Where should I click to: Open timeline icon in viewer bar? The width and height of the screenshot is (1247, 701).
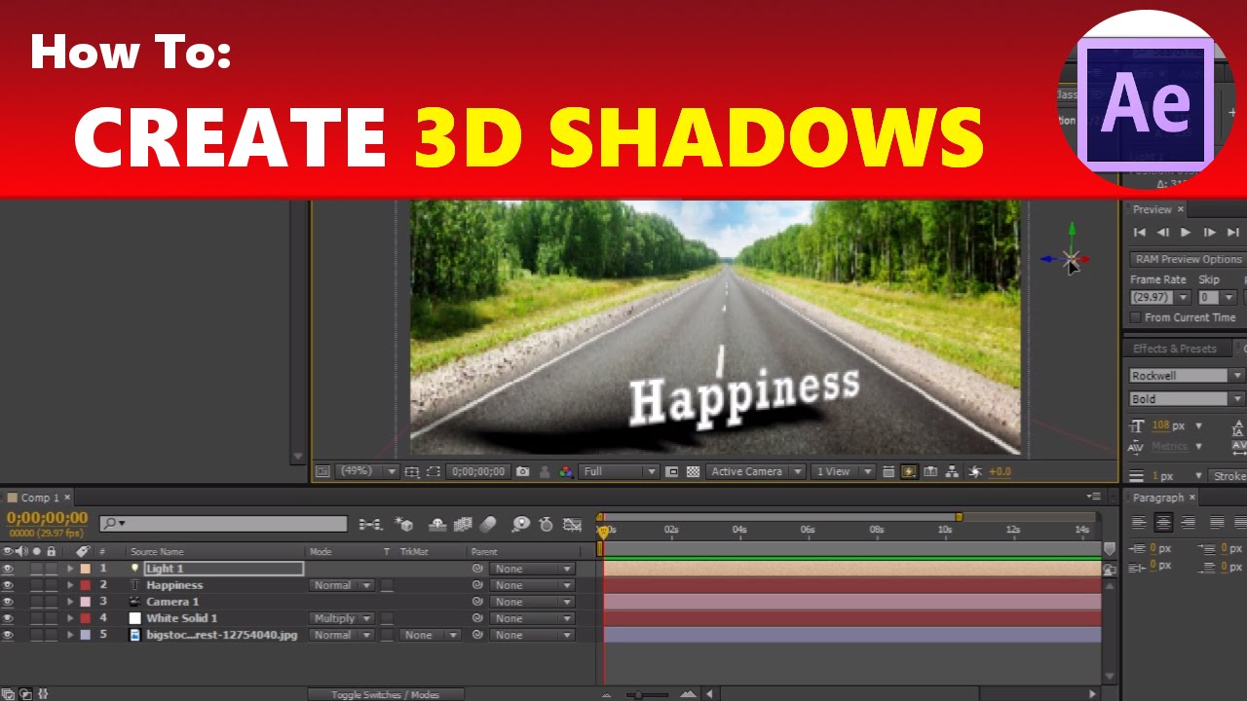point(930,471)
